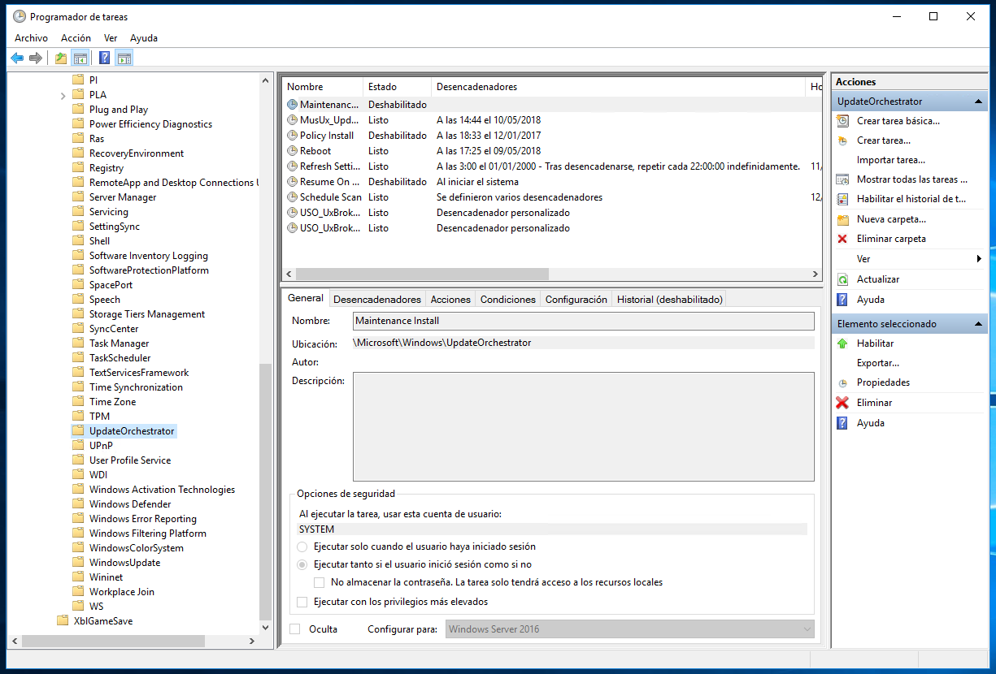Click the red X Eliminar carpeta icon

(842, 239)
